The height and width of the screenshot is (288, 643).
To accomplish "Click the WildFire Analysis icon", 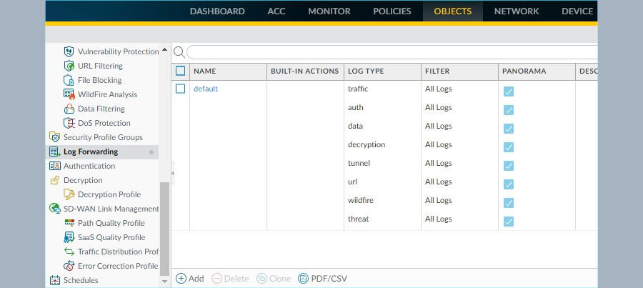I will 69,94.
